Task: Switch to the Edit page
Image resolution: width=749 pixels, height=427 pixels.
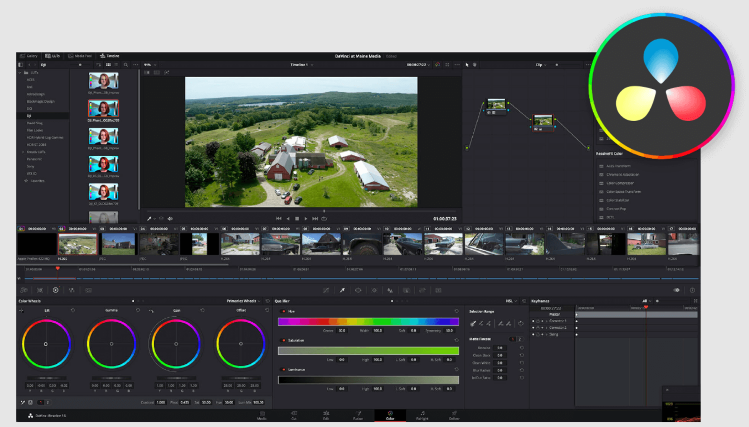Action: click(x=326, y=415)
